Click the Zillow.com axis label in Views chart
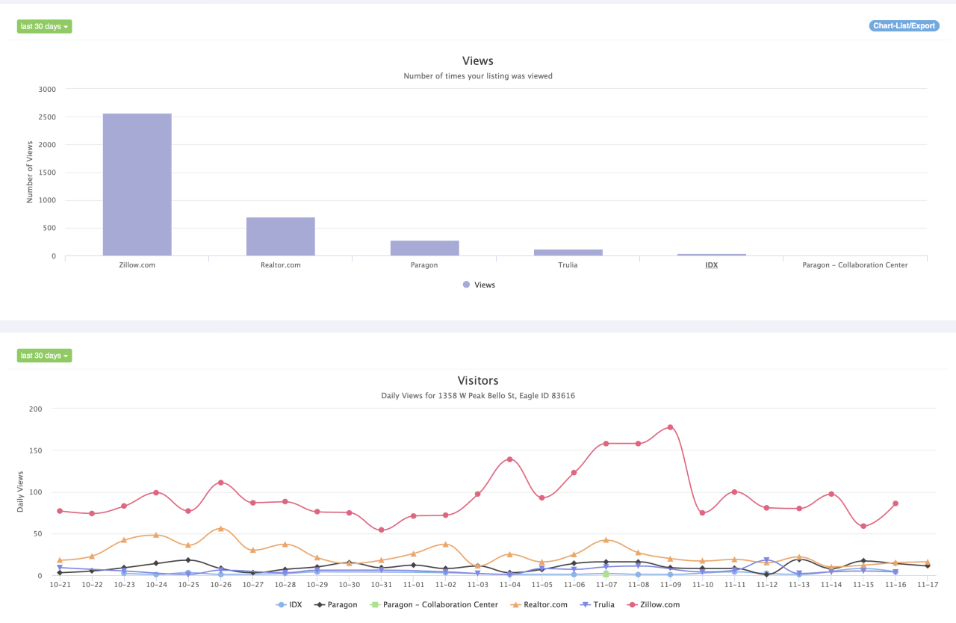This screenshot has width=956, height=623. (137, 265)
